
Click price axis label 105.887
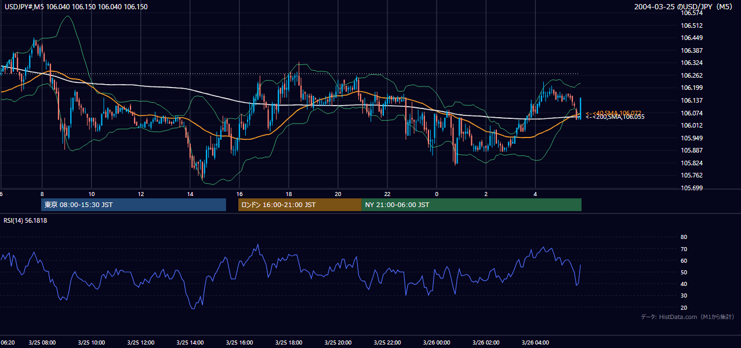coord(692,150)
